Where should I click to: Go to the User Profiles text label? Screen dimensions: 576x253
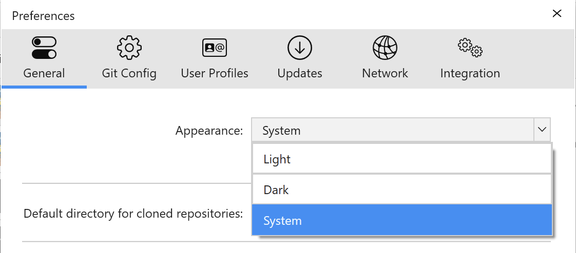click(215, 73)
